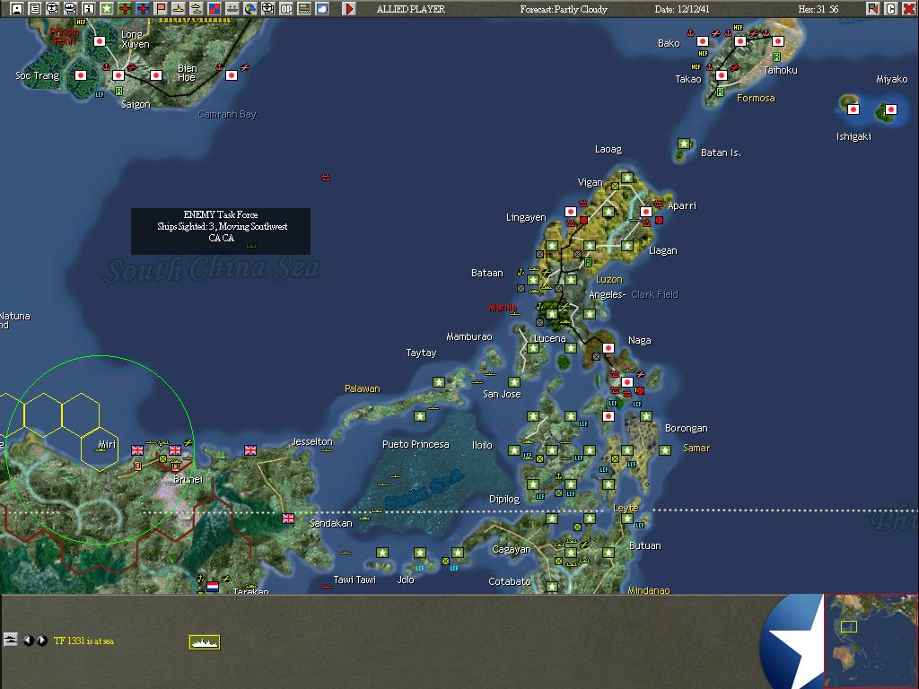919x689 pixels.
Task: Select the blue Allied aircraft toolbar icon
Action: tap(144, 8)
